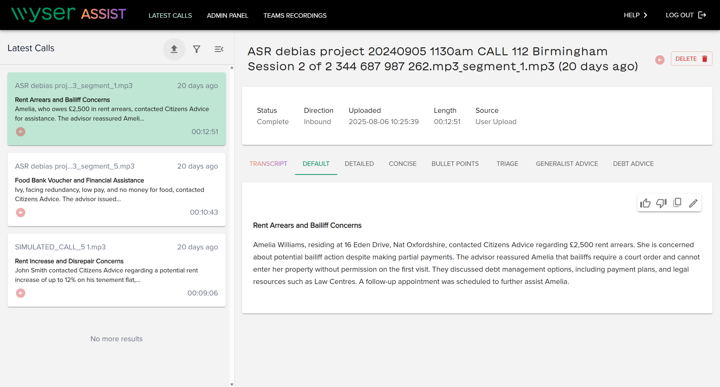Select the SIMULATED_CALL_5 1.mp3 call card
Screen dimensions: 720x387
(x=116, y=270)
